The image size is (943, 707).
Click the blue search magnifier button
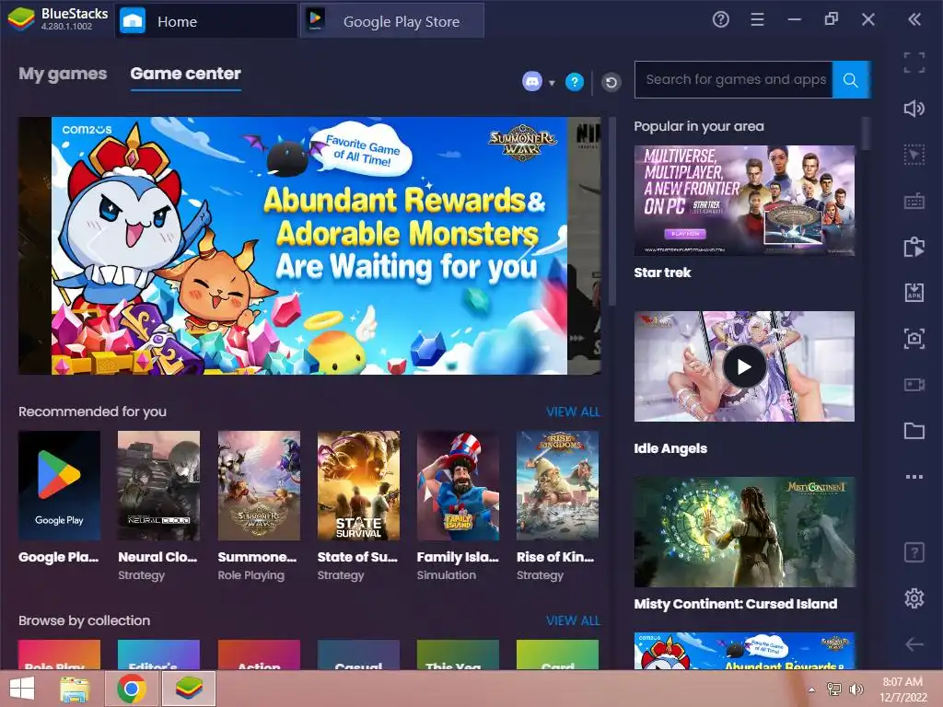pos(850,79)
